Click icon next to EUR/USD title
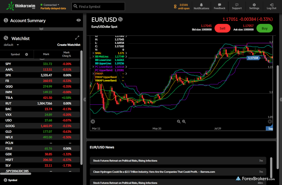The image size is (282, 185). tap(120, 19)
